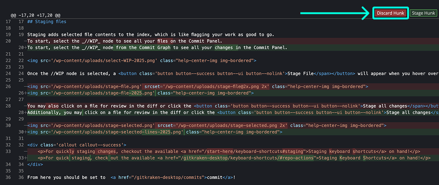Screen dimensions: 439x185
Task: Select the added line mentioning "from the Commit Graph"
Action: click(157, 48)
